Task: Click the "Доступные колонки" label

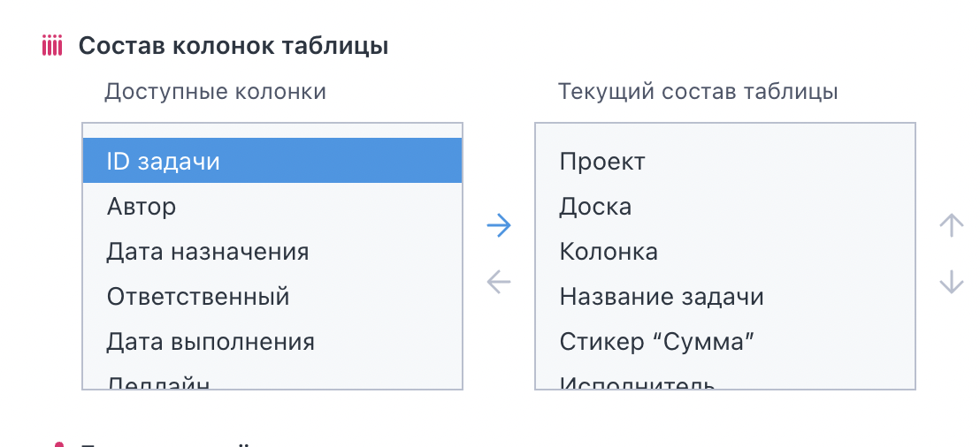Action: (215, 92)
